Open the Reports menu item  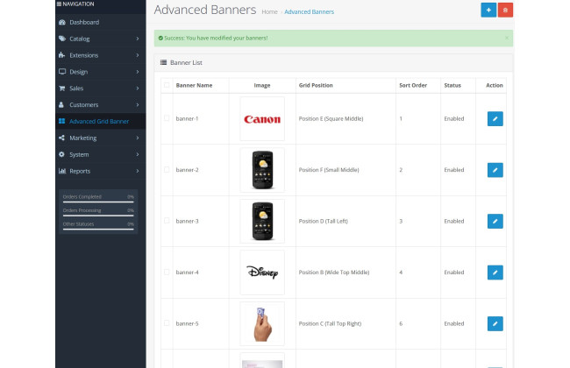101,171
